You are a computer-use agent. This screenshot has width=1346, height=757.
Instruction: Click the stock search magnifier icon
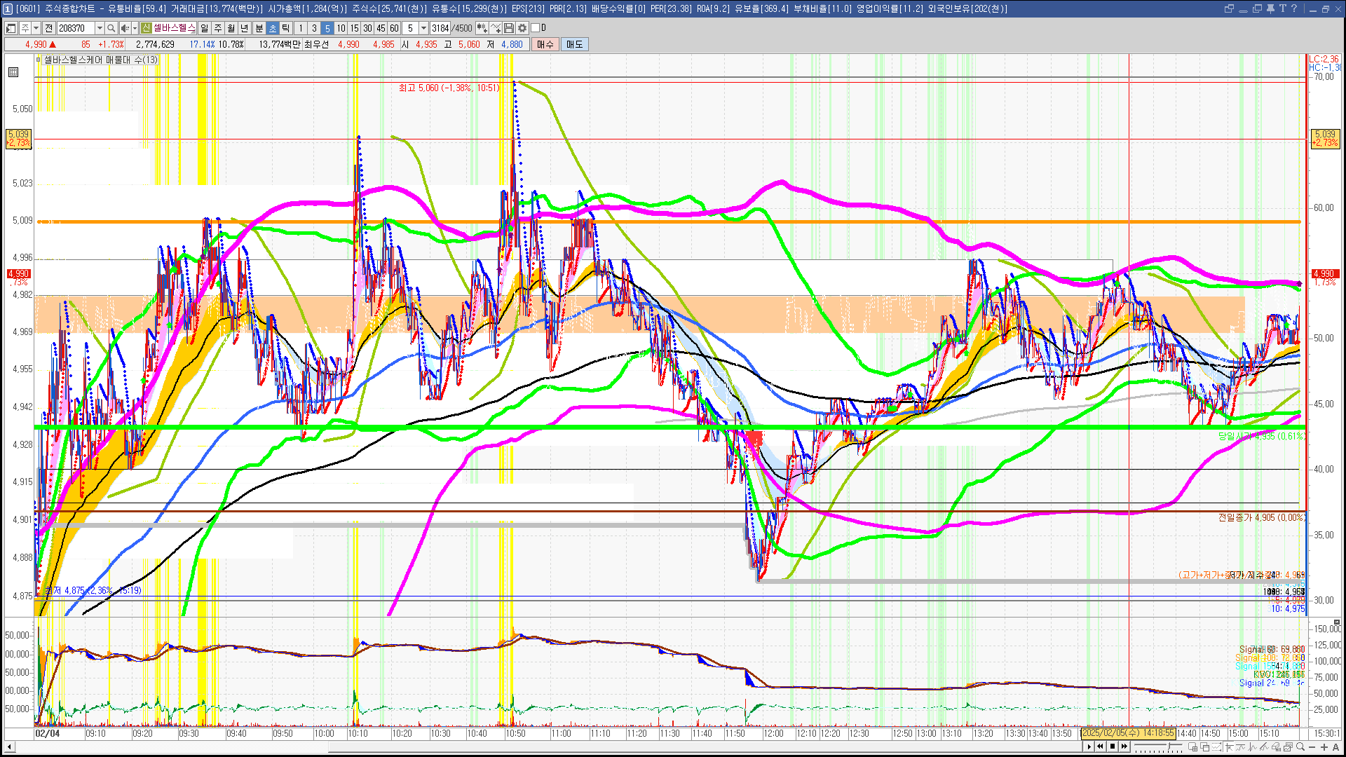111,28
